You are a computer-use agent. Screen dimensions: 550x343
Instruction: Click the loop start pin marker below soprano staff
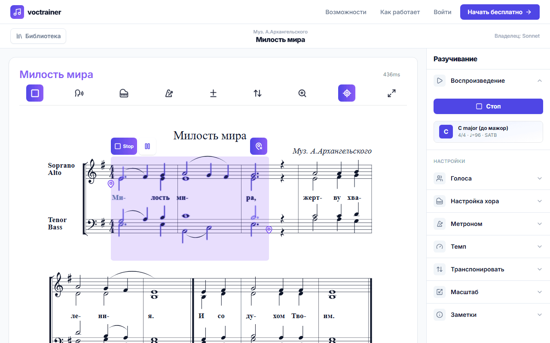(111, 184)
